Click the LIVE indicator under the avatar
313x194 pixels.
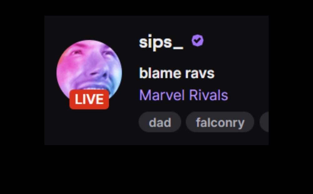[89, 99]
